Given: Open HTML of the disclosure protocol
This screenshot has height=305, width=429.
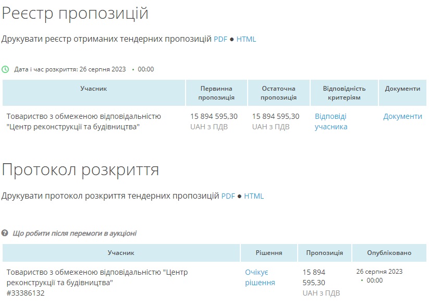Looking at the screenshot, I should click(254, 196).
